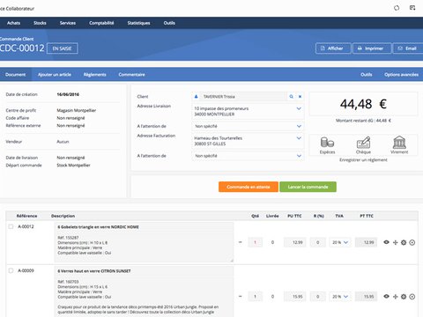Click PU TTC field showing 15.95
The width and height of the screenshot is (423, 317).
(294, 297)
